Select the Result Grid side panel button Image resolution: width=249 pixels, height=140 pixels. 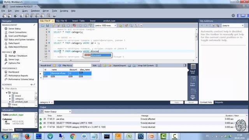[x=193, y=69]
